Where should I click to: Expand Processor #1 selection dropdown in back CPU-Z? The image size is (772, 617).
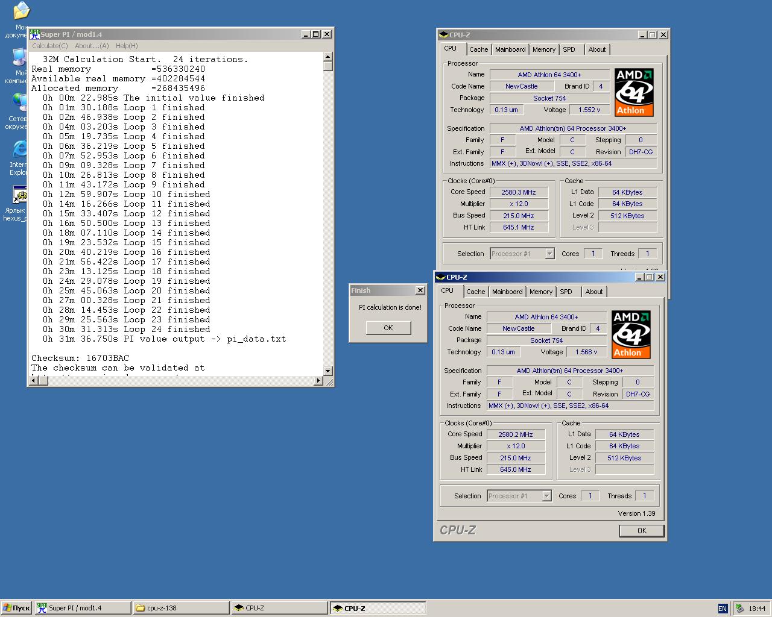(x=549, y=254)
